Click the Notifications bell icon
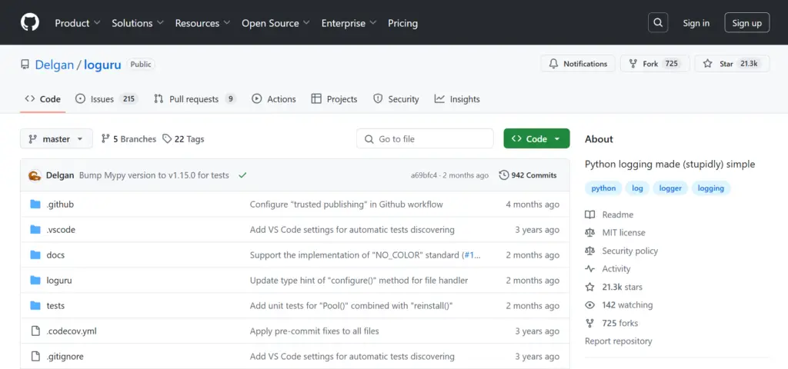The width and height of the screenshot is (788, 369). (x=553, y=64)
